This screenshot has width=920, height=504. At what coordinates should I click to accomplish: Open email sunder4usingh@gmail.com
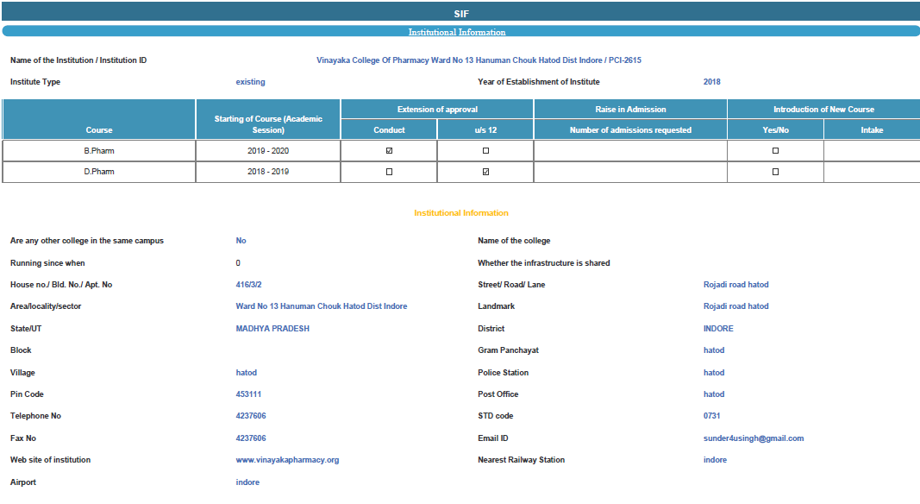coord(754,438)
